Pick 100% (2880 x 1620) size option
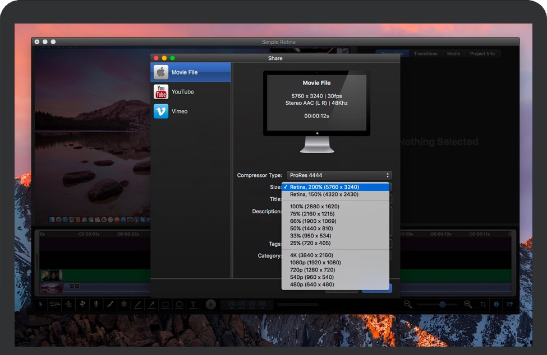 pyautogui.click(x=314, y=207)
